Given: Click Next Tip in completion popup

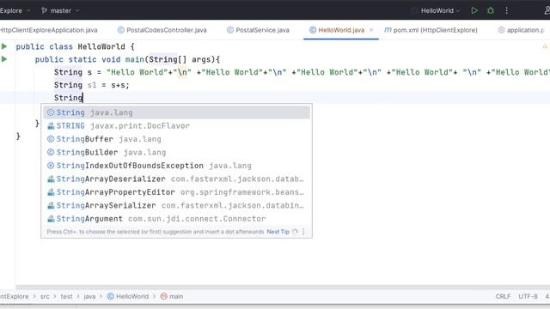Looking at the screenshot, I should pos(278,232).
